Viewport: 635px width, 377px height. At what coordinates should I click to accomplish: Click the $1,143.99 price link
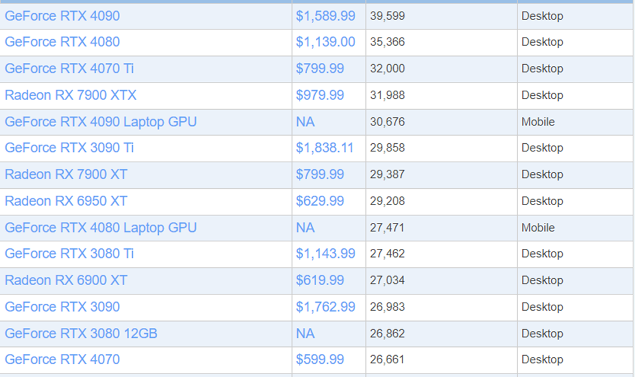click(325, 253)
